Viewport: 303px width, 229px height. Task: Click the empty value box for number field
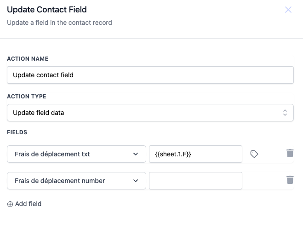tap(195, 181)
